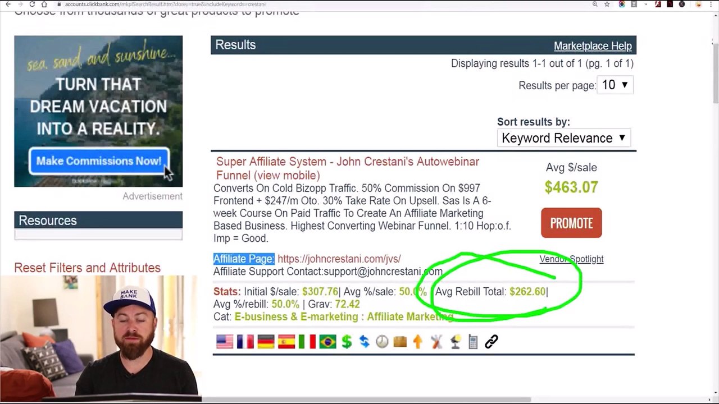
Task: Click the vacation advertisement banner image
Action: tap(98, 111)
